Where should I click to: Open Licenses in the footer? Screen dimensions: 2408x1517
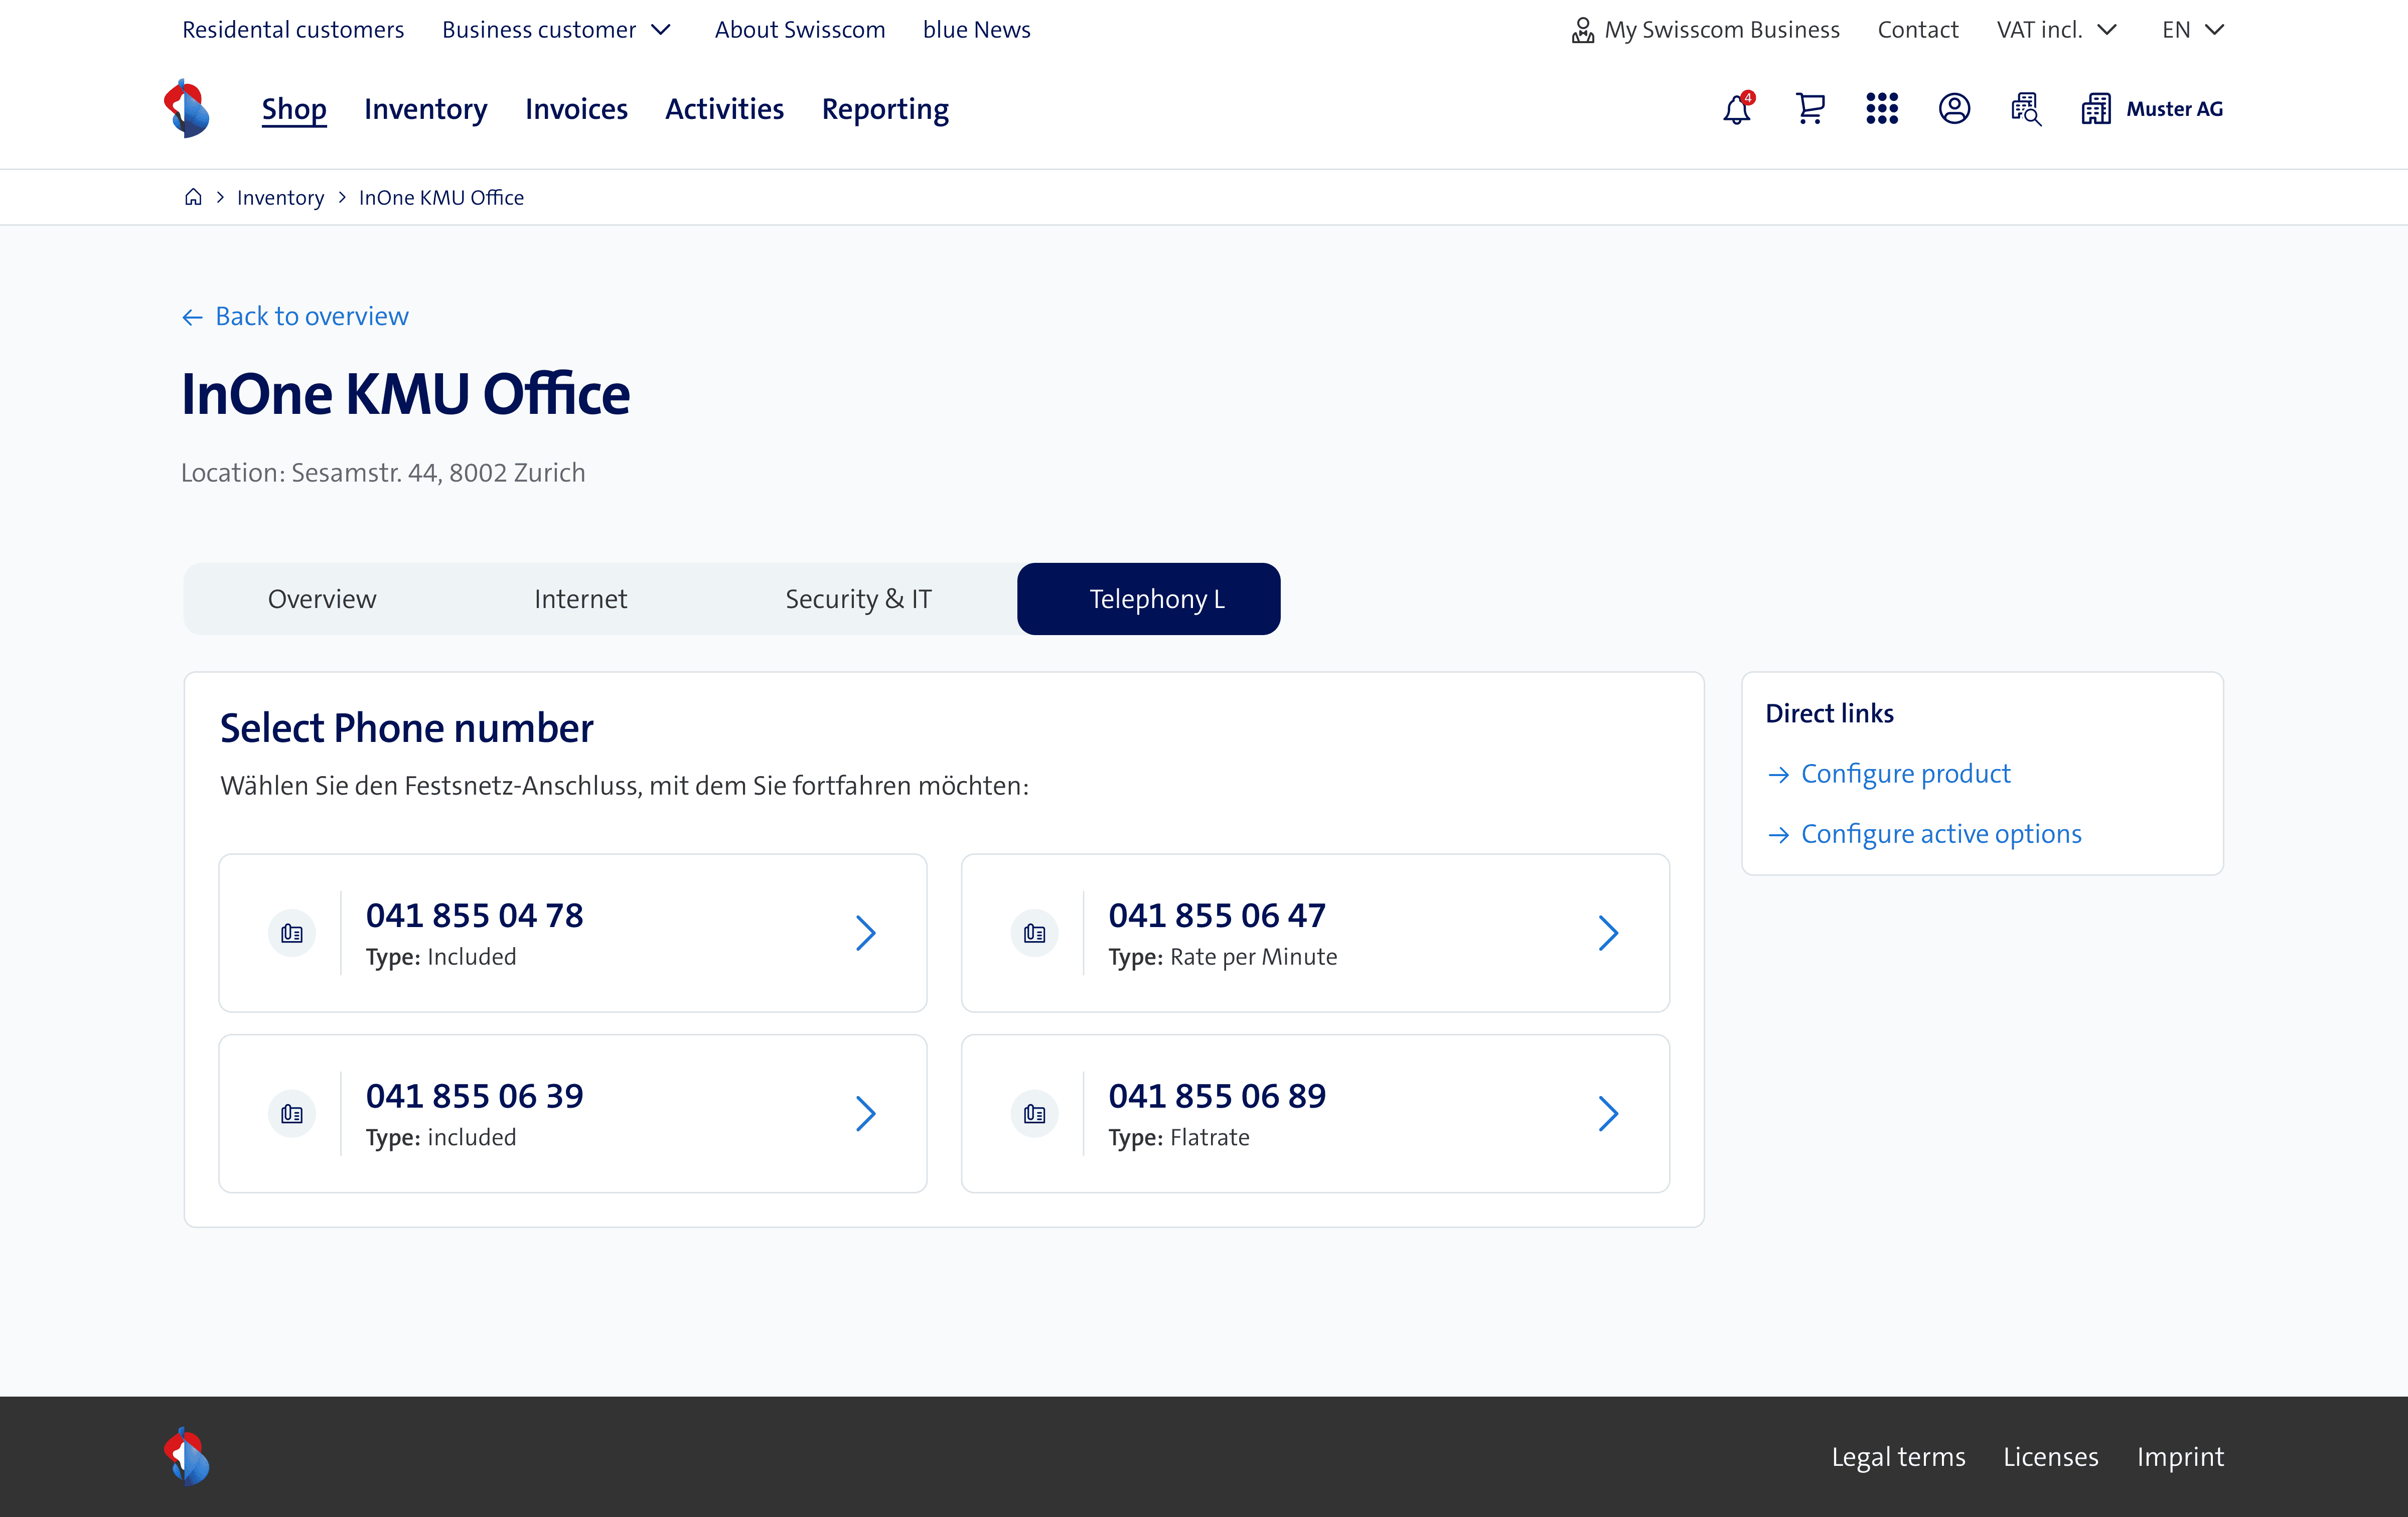[x=2051, y=1457]
